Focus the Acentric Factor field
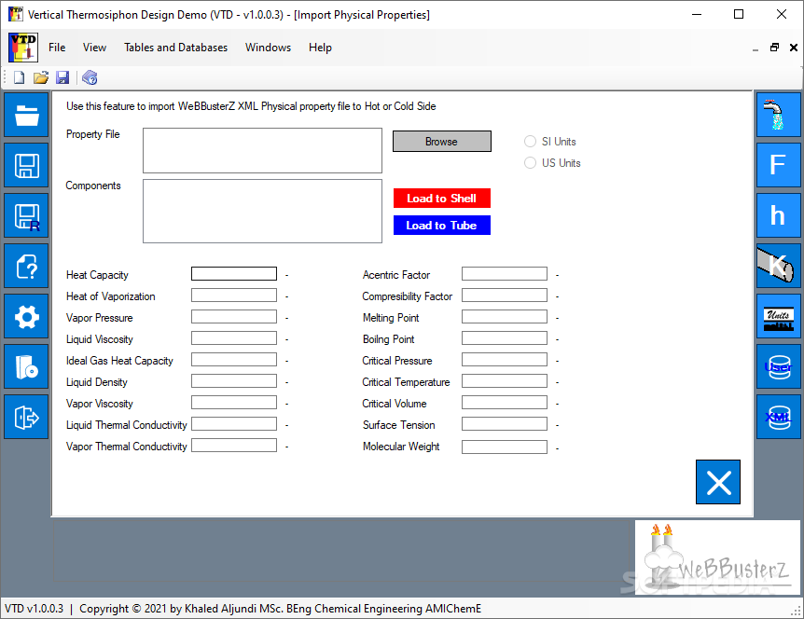 click(505, 274)
